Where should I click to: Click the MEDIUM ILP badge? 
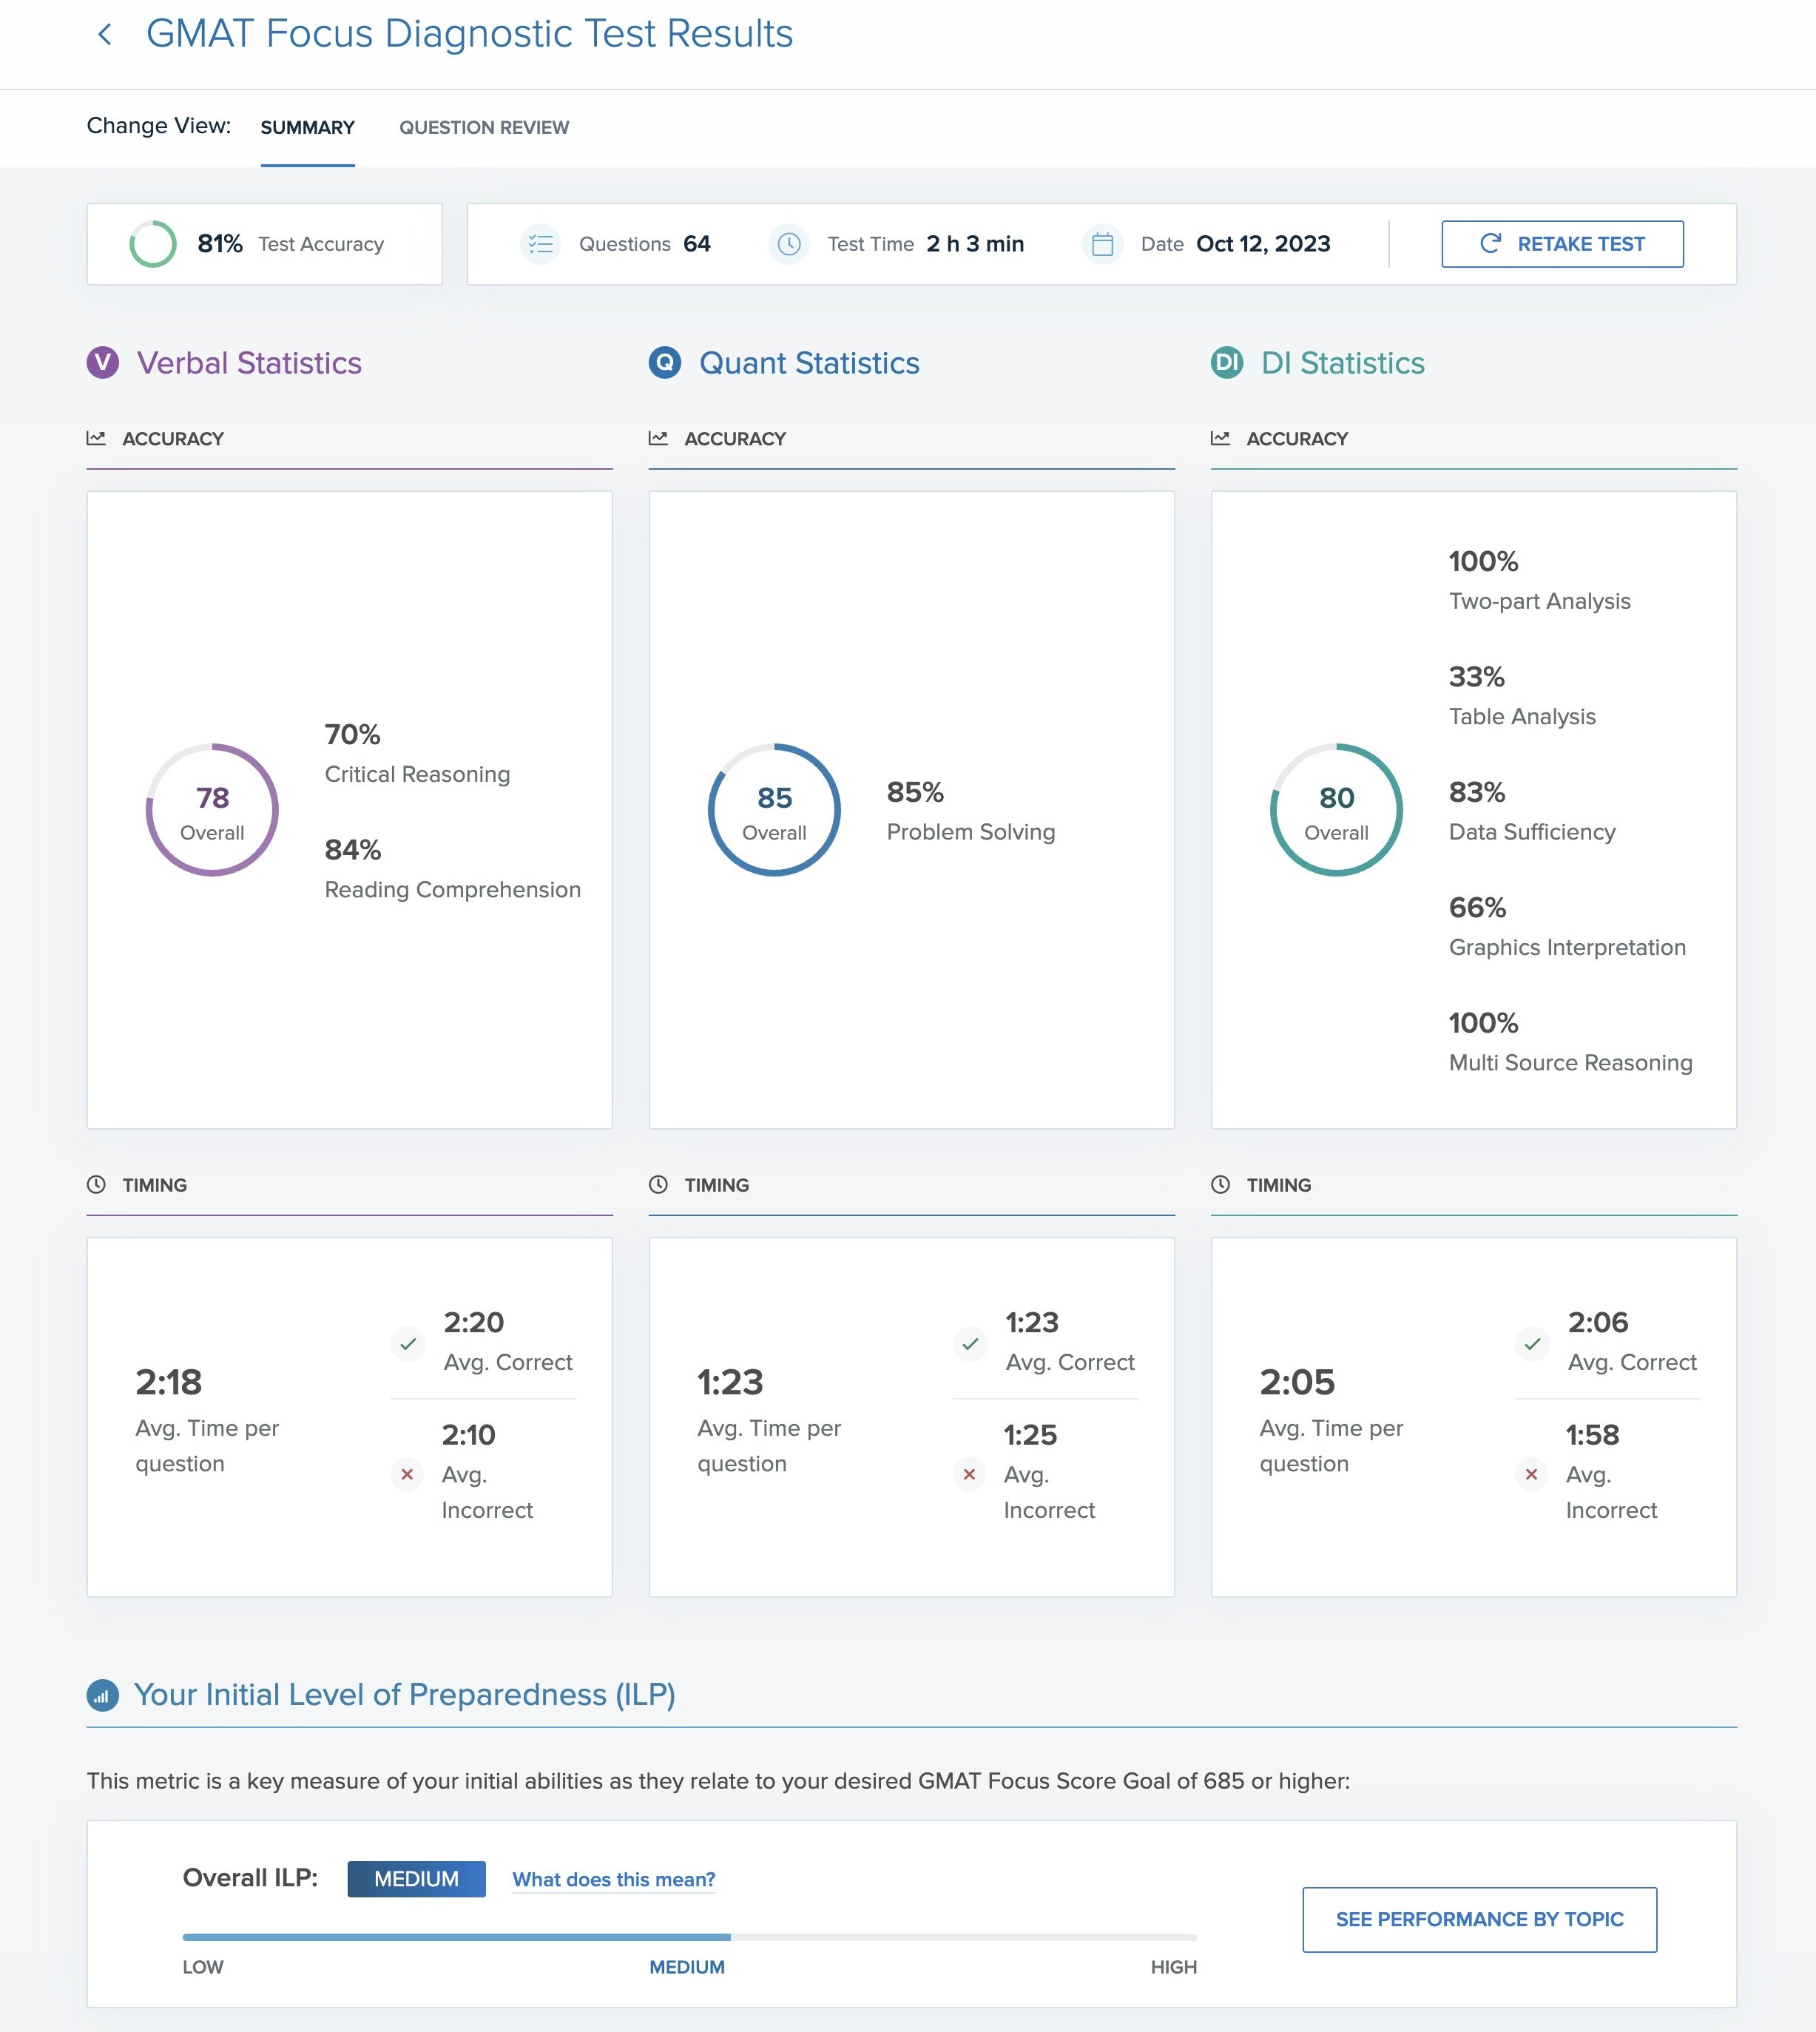(x=416, y=1880)
